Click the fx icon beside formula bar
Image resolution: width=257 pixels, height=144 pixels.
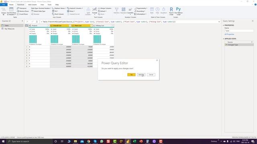[x=37, y=22]
